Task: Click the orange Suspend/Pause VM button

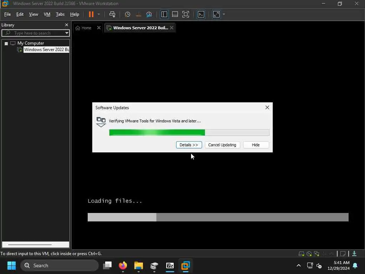Action: pyautogui.click(x=91, y=14)
